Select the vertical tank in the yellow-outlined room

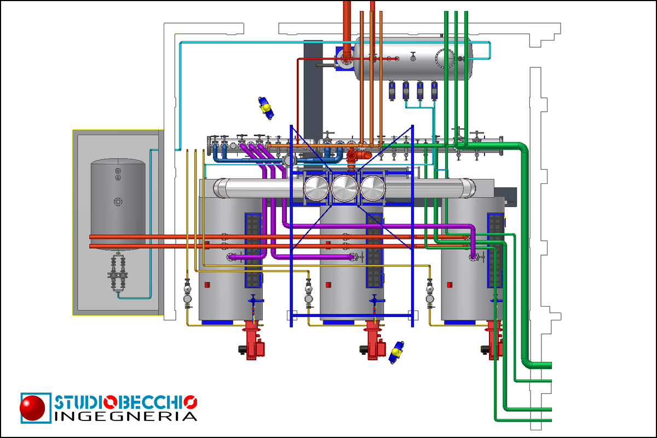coord(118,204)
